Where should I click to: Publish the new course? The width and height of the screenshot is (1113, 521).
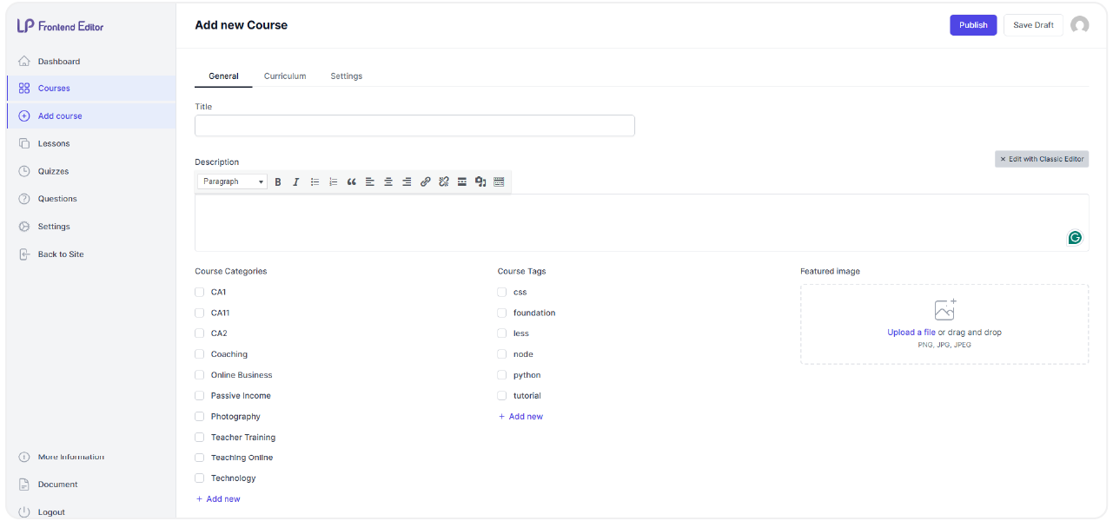[x=972, y=25]
